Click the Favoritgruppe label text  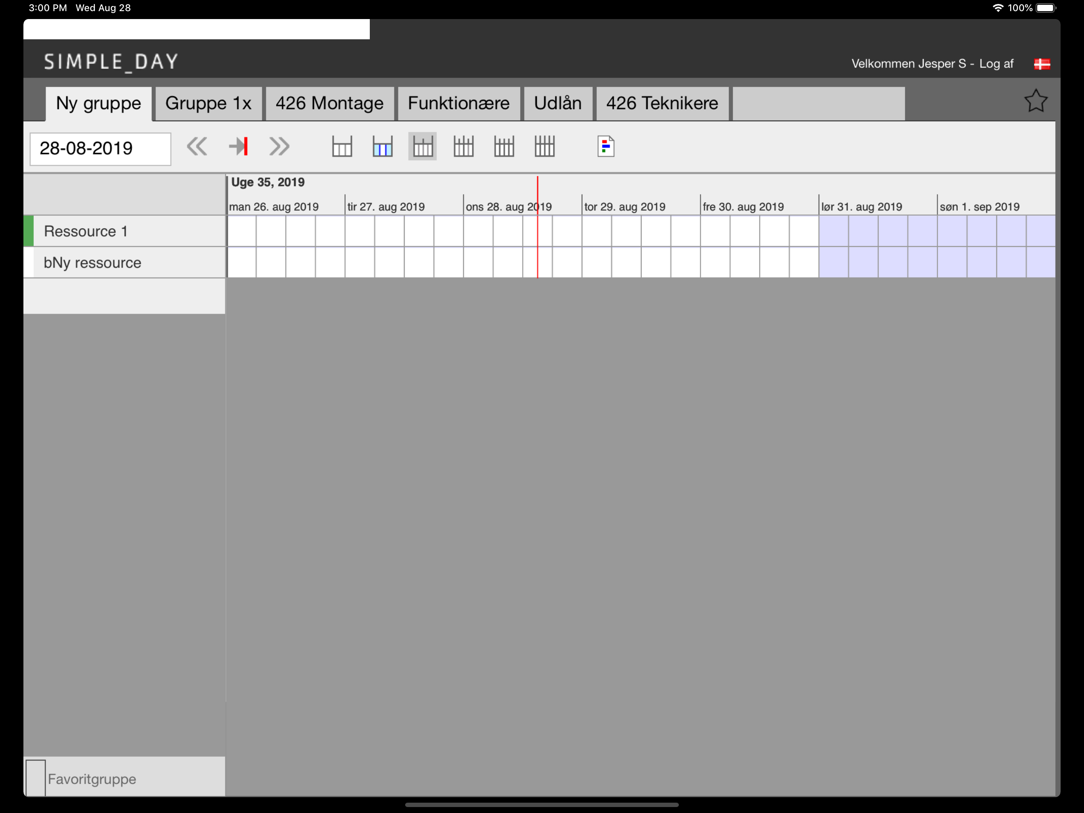coord(92,779)
